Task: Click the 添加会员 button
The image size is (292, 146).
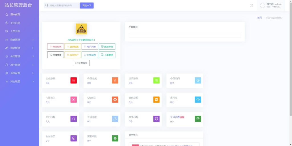Action: 107,47
